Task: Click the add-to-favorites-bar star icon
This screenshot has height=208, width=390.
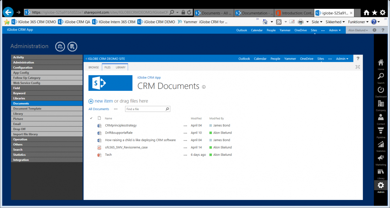Action: [7, 22]
